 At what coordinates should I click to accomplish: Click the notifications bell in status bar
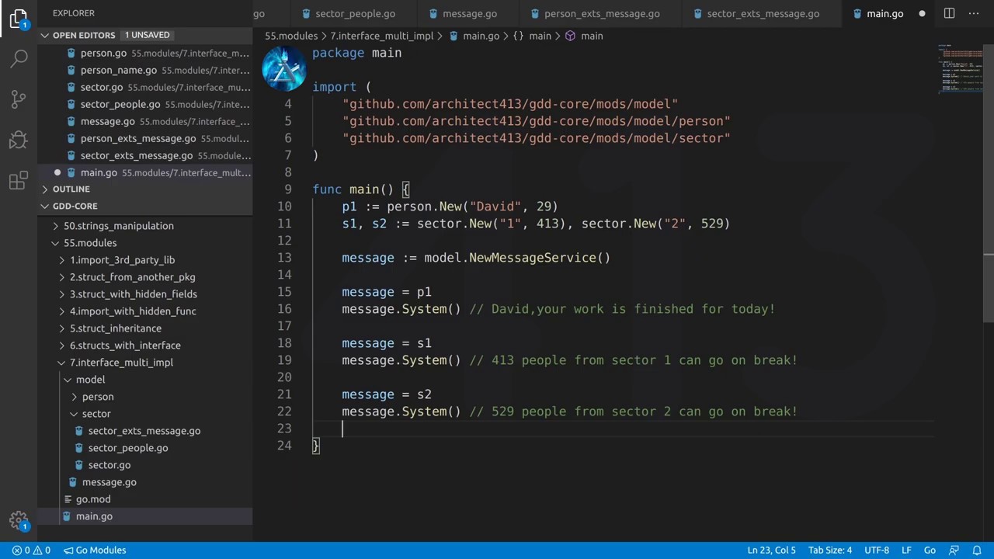coord(977,550)
